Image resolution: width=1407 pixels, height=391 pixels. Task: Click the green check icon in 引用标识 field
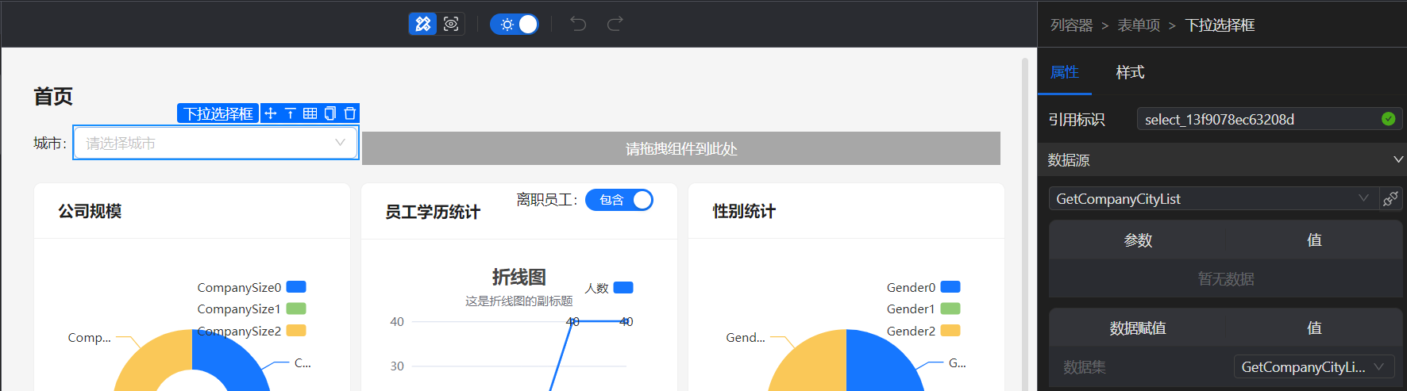point(1388,119)
